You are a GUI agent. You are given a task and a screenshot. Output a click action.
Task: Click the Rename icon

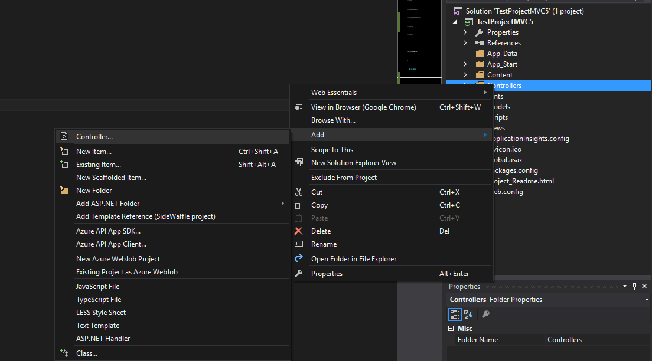(x=299, y=244)
